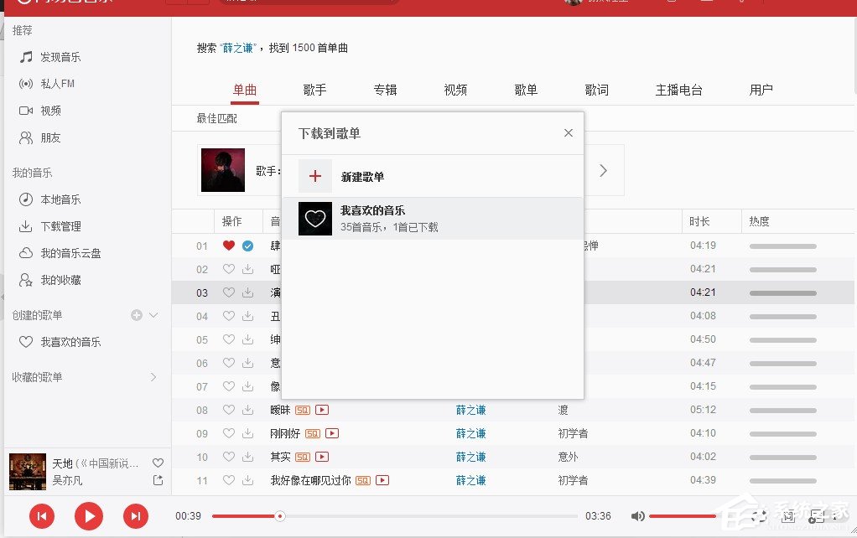
Task: Heart the currently playing song 天地
Action: click(158, 462)
